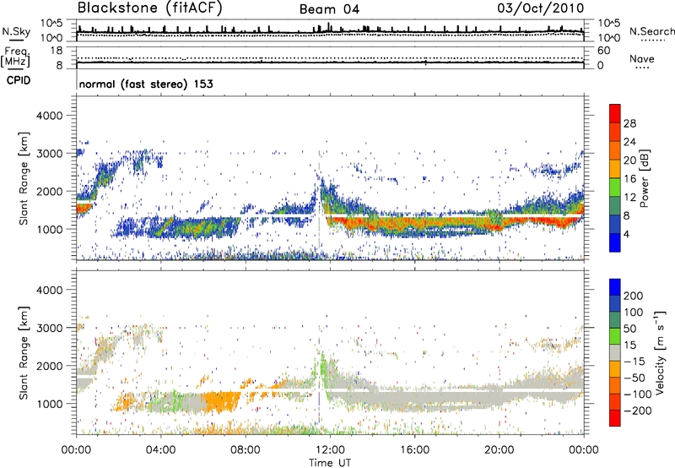Click the Nave legend label
The height and width of the screenshot is (468, 675).
(x=642, y=58)
